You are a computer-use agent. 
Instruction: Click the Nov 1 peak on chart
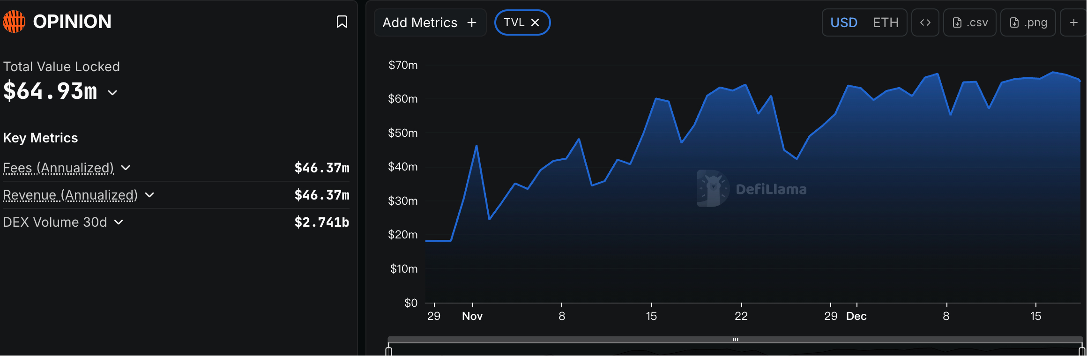[x=476, y=146]
